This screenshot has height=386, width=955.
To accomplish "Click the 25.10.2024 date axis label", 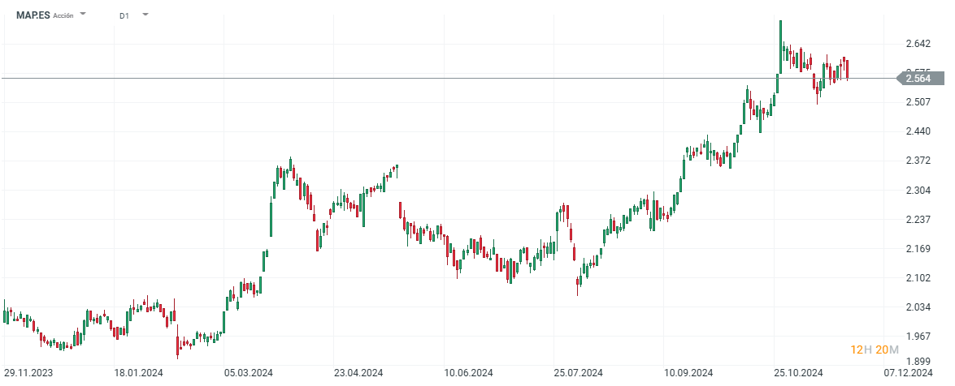I will 799,374.
